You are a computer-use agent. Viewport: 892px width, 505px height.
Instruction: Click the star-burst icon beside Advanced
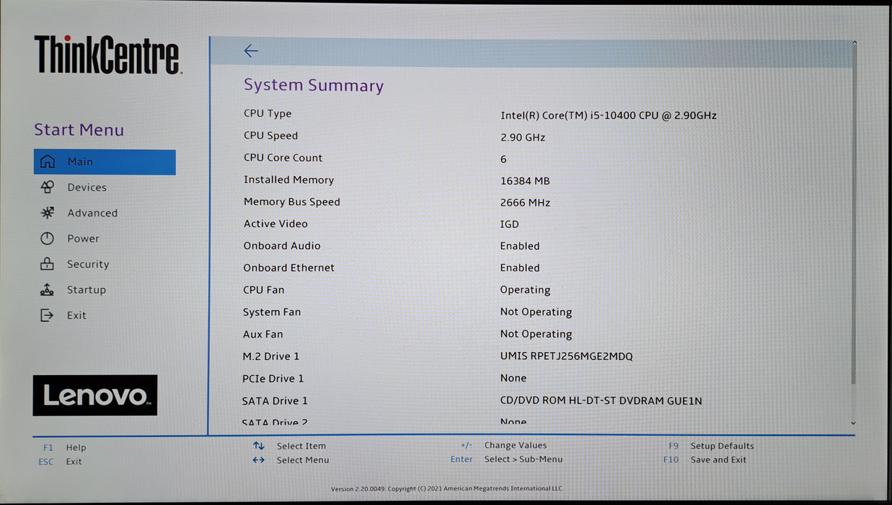coord(47,213)
